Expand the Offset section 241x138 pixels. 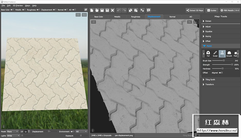click(221, 41)
